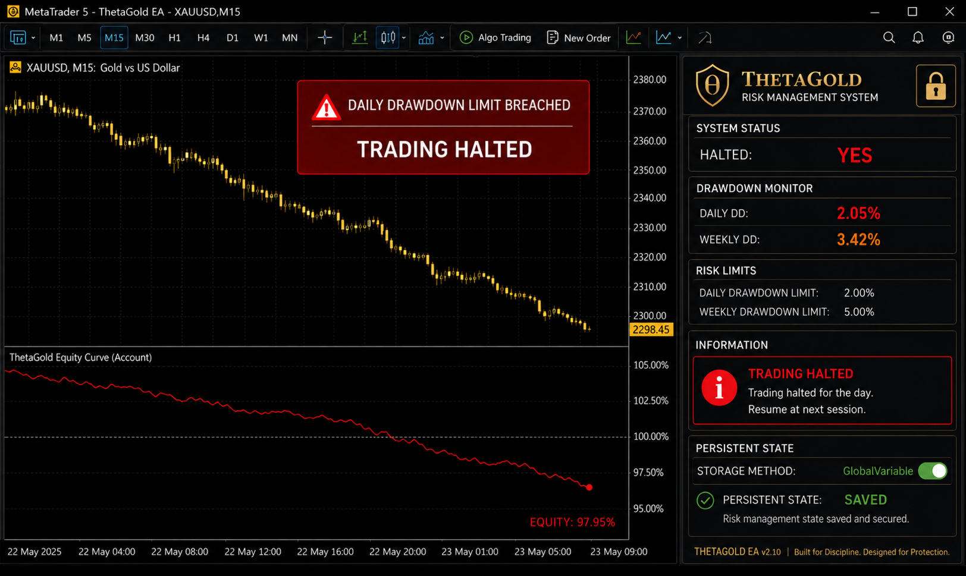Click the current price label 2298.45
Image resolution: width=966 pixels, height=576 pixels.
coord(651,329)
